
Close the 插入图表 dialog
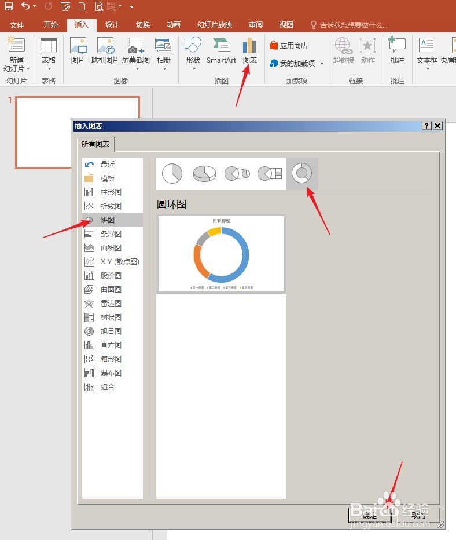tap(437, 126)
